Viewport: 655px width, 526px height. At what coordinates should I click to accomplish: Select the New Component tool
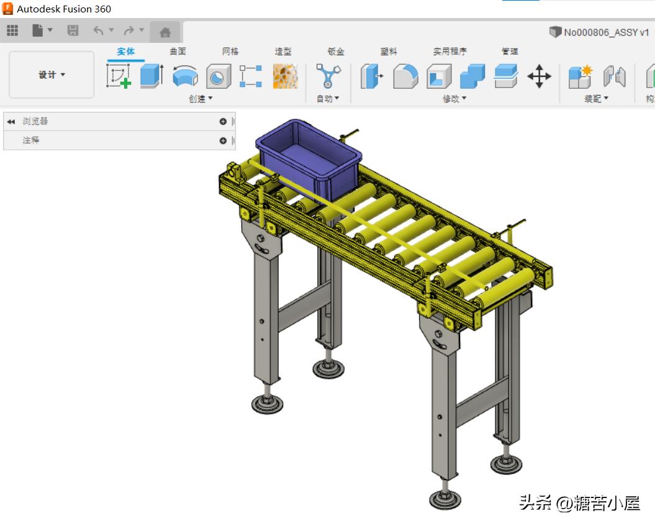click(x=580, y=76)
